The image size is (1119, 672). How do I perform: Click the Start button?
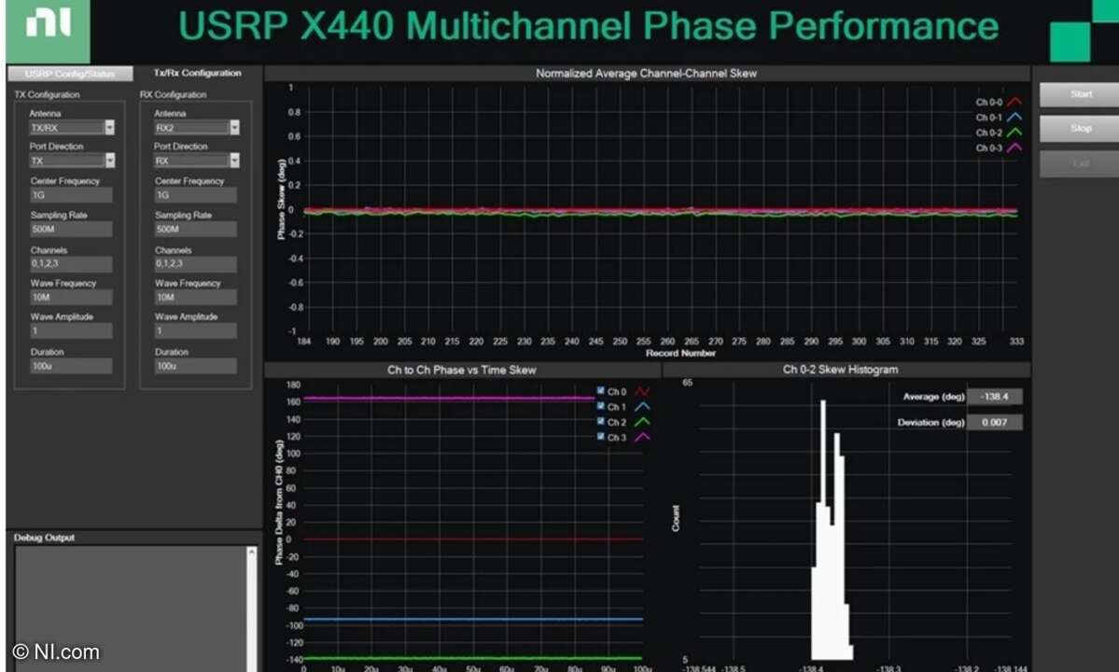1080,94
